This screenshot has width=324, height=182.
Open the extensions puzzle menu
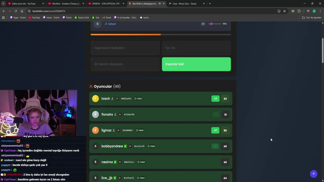click(299, 11)
